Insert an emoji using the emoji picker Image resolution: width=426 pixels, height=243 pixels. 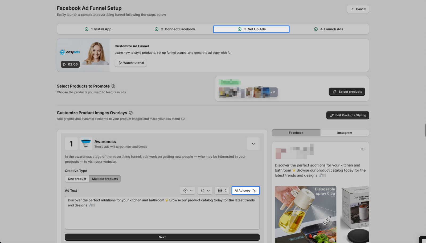pyautogui.click(x=220, y=191)
